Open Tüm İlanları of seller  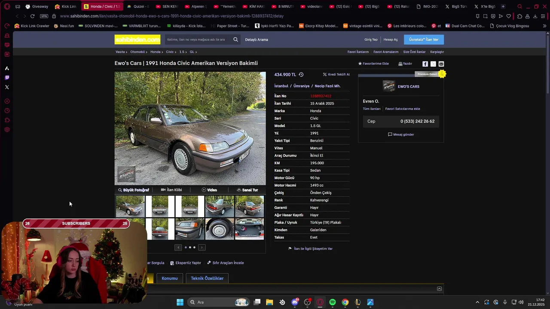372,109
